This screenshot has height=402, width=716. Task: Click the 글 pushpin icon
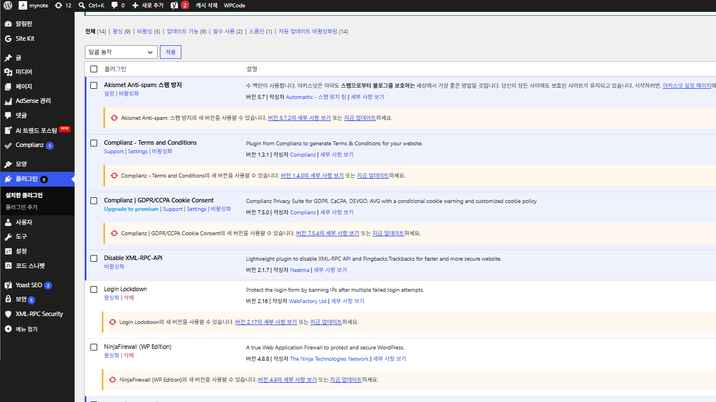pos(8,58)
